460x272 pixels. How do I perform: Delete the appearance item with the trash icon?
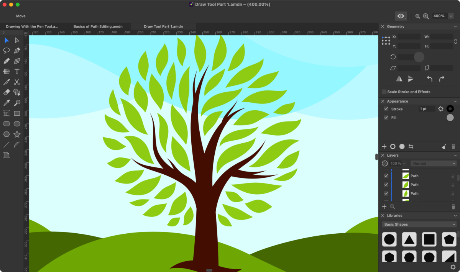[x=453, y=146]
